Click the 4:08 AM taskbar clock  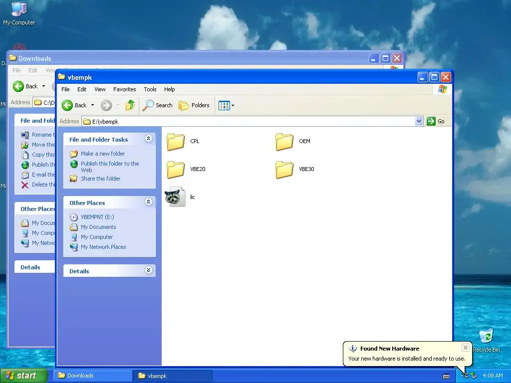pyautogui.click(x=493, y=376)
